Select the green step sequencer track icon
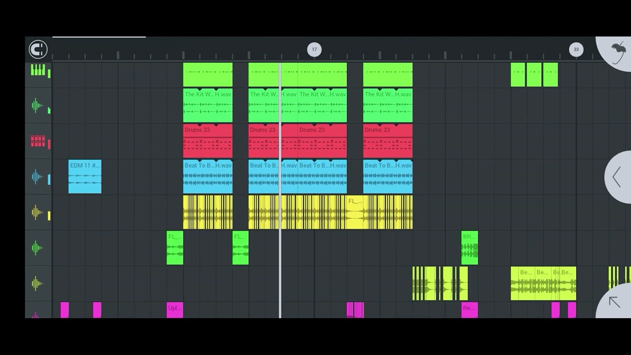 [x=38, y=71]
